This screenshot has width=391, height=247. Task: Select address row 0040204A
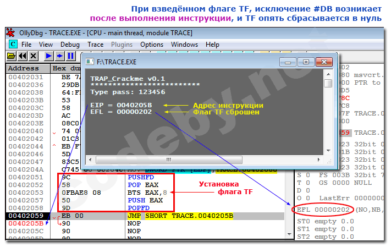click(x=26, y=169)
